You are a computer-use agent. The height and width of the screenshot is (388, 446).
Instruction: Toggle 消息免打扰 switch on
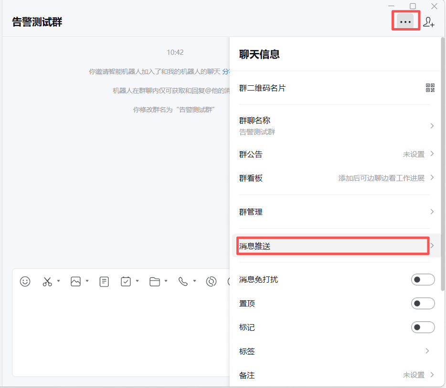423,280
